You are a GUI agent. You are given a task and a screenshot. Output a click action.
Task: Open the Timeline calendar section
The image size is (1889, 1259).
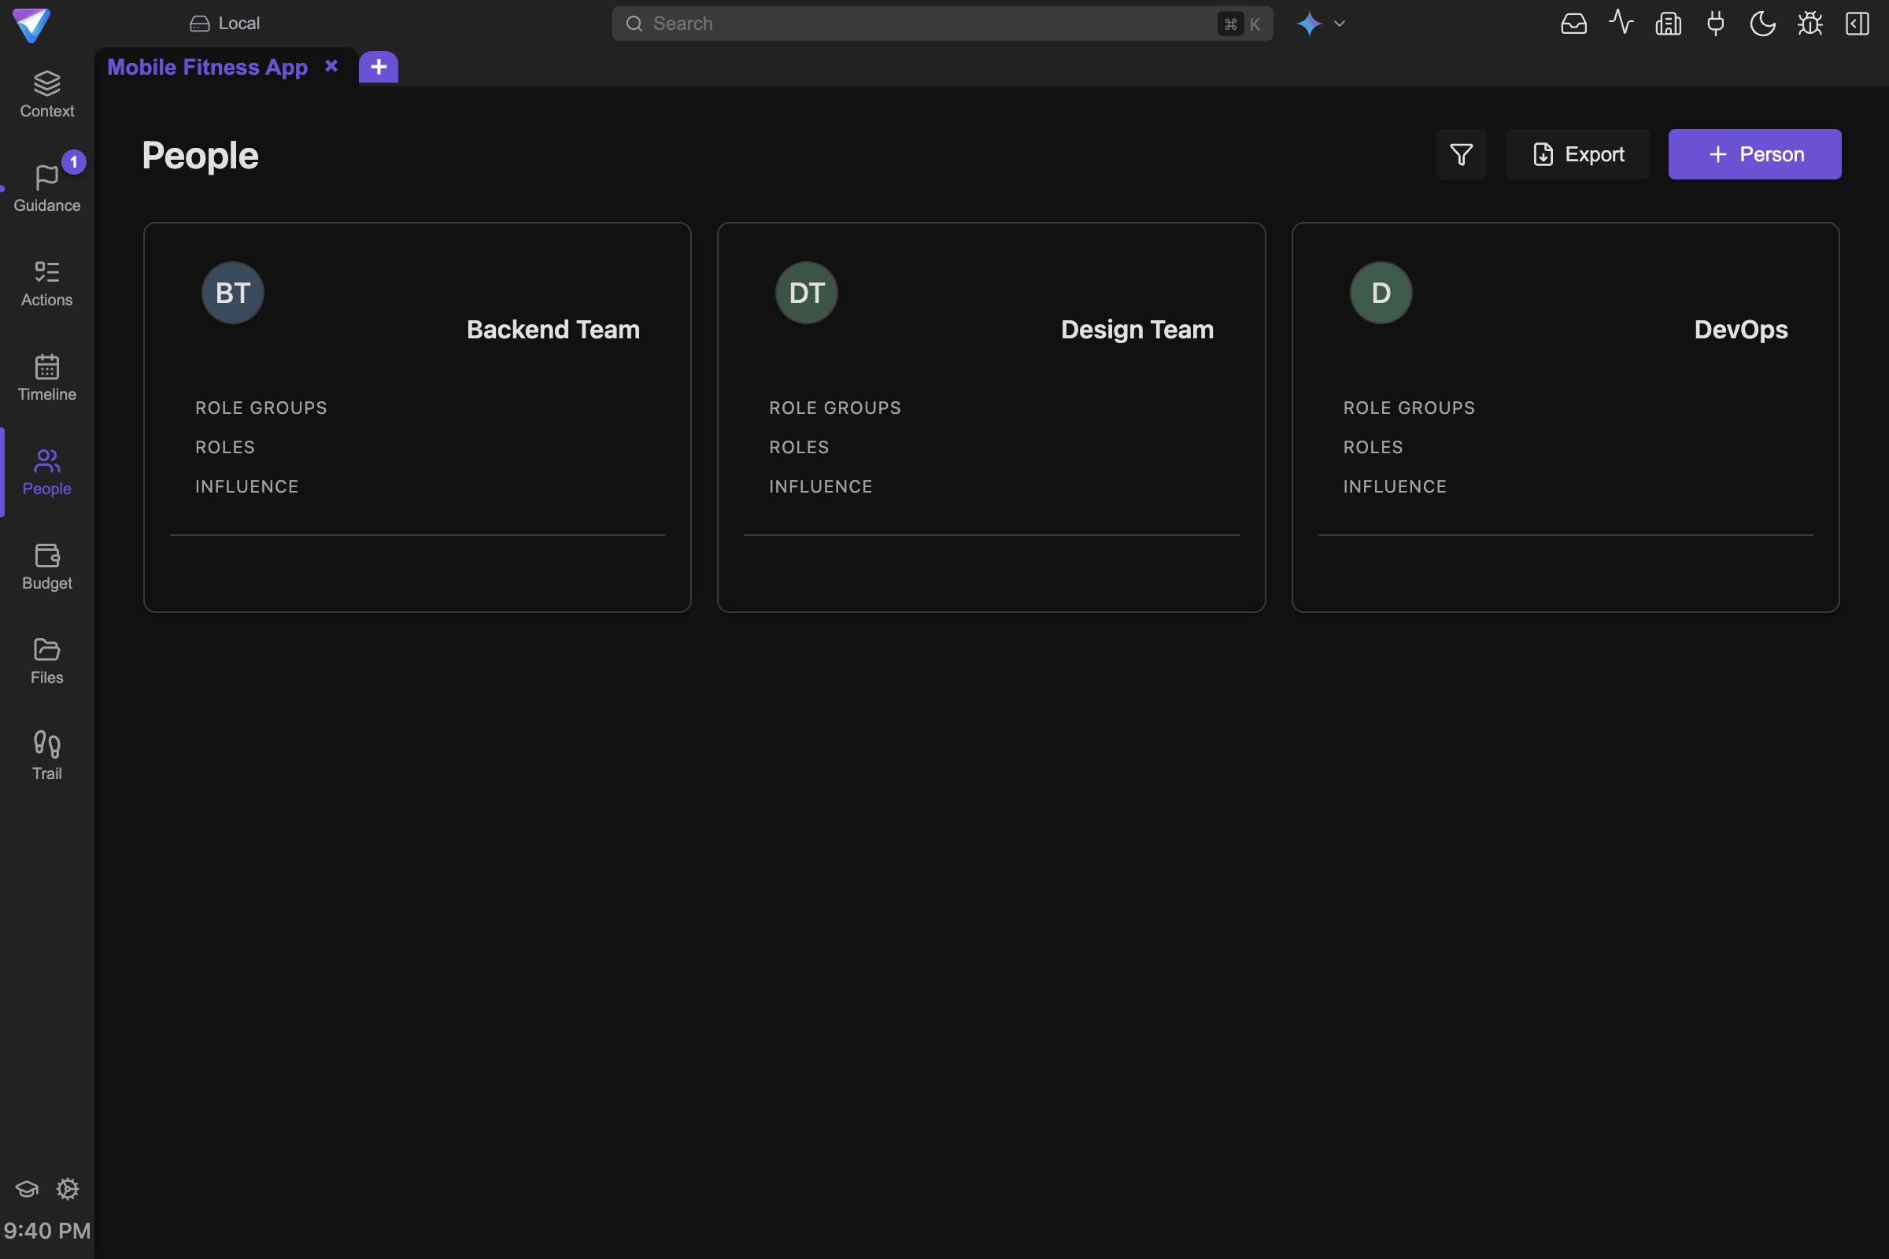click(46, 378)
